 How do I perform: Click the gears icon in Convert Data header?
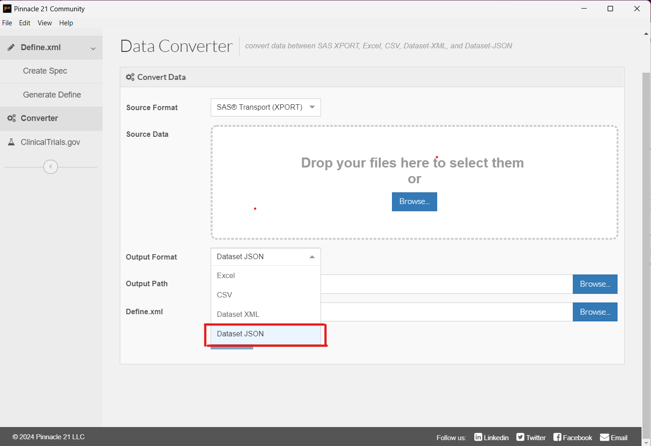(130, 77)
